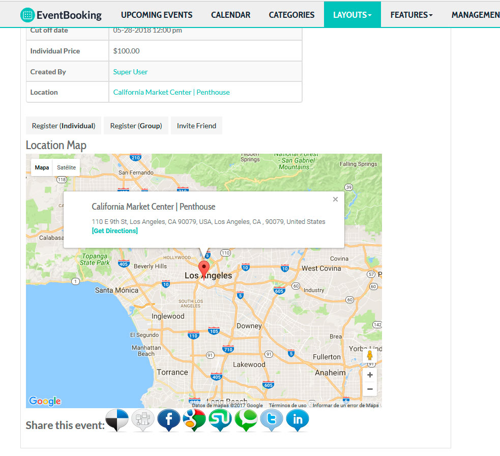Click Beverly Hills label on map
Screen dimensions: 500x456
pos(150,266)
